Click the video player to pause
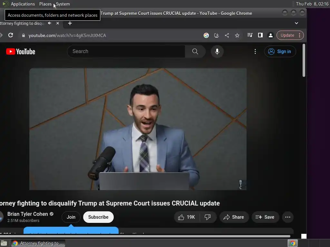The height and width of the screenshot is (247, 330). click(x=138, y=129)
